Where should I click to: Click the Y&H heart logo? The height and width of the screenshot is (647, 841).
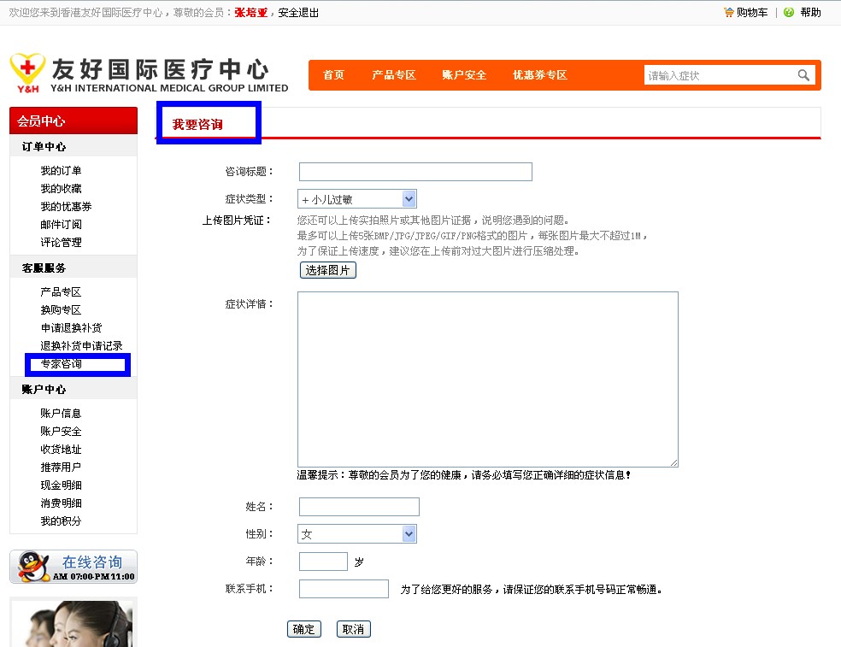pos(27,73)
